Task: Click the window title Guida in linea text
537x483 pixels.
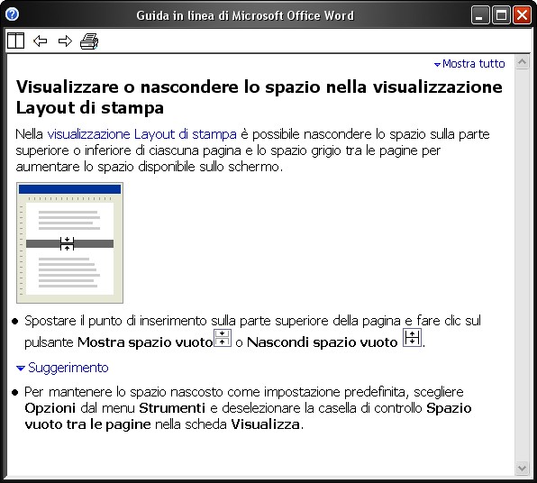Action: pos(245,15)
